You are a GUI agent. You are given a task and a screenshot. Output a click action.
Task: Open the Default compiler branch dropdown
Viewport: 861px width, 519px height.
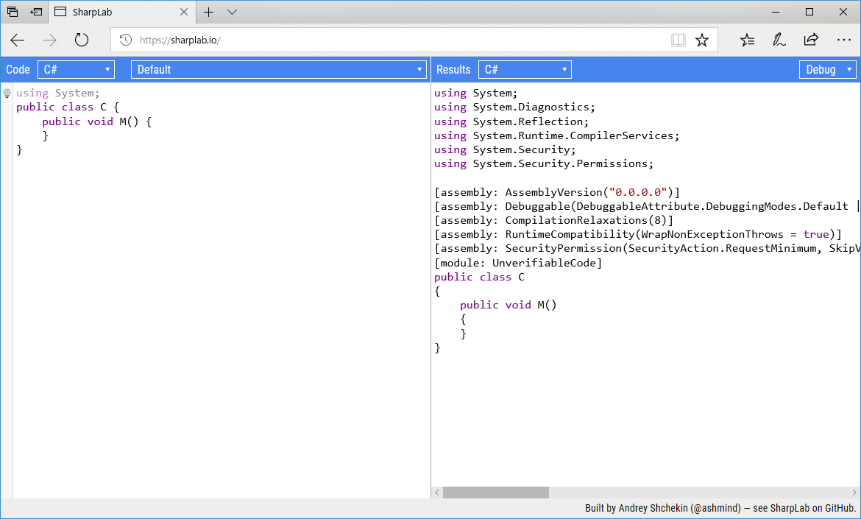[x=277, y=69]
